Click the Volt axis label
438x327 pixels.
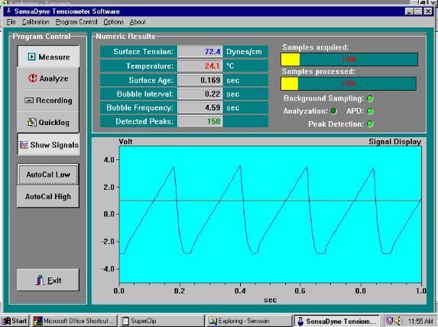125,142
